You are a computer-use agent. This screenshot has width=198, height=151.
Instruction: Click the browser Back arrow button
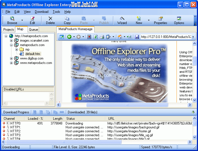click(x=69, y=37)
